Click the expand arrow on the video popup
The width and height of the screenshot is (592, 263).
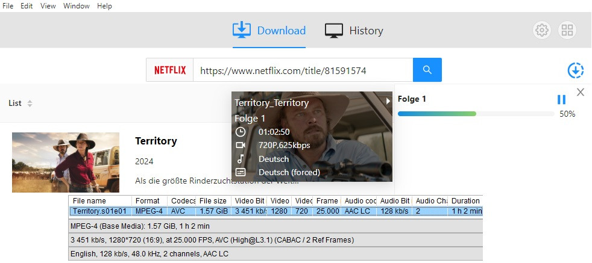[x=388, y=101]
